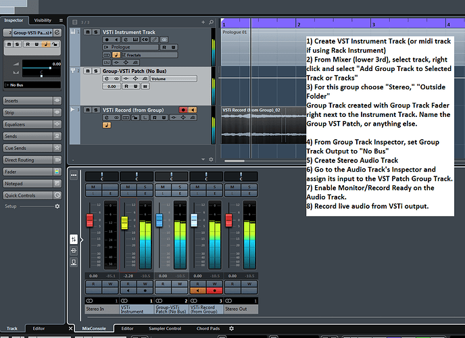Viewport: 465px width, 338px height.
Task: Expand the Inserts section in Inspector
Action: click(28, 101)
